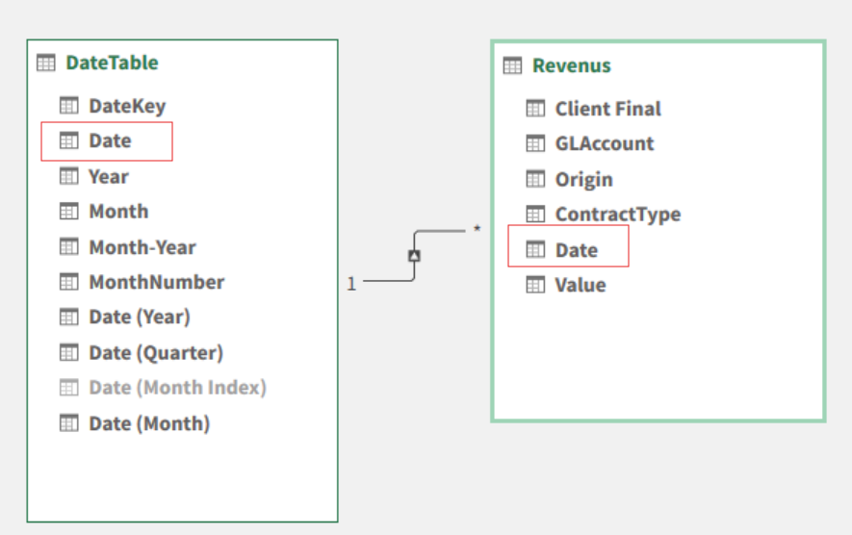
Task: Select the Month field name in DateTable
Action: click(118, 212)
